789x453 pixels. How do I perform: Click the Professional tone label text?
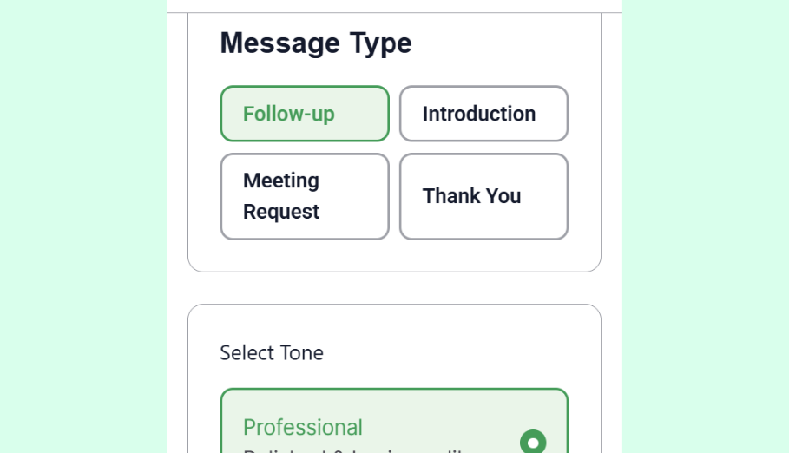click(x=303, y=428)
